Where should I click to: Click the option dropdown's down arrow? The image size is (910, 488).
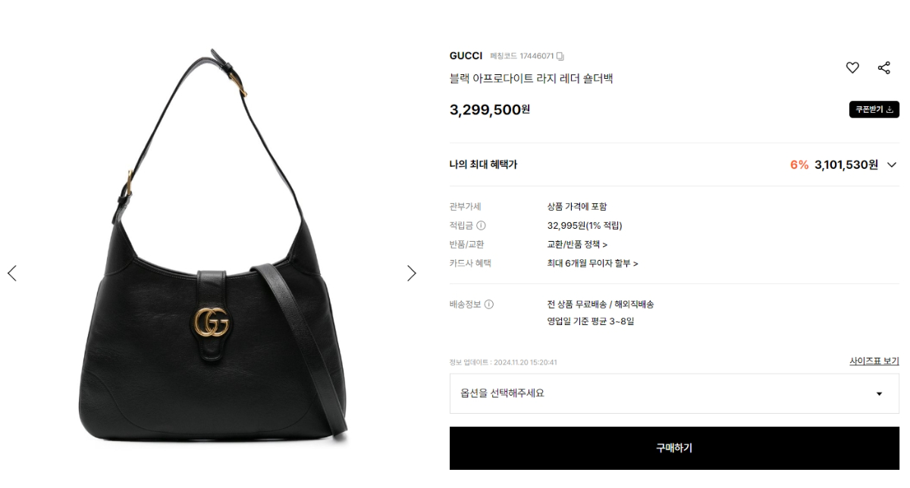(x=879, y=394)
